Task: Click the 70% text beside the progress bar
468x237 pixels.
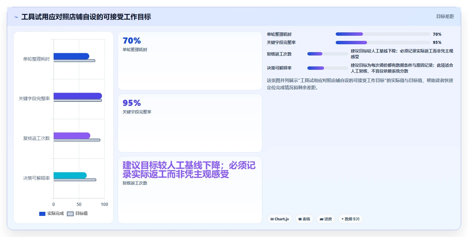Action: click(437, 34)
